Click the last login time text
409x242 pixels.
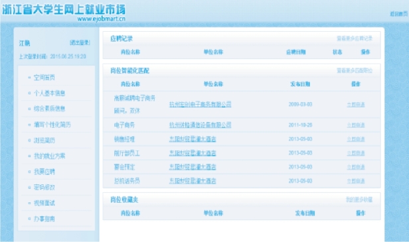[x=52, y=56]
